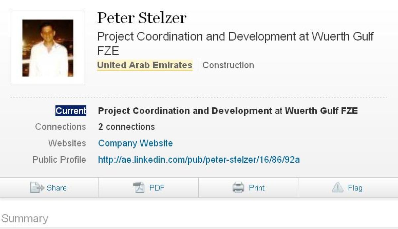Open the public profile URL link
This screenshot has height=229, width=398.
point(199,160)
